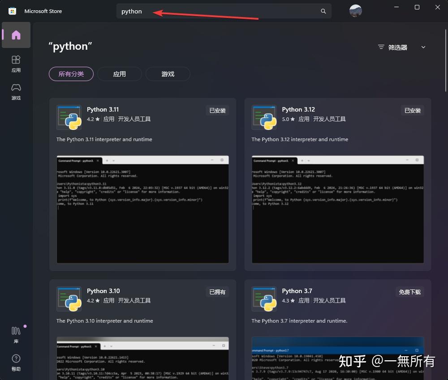Image resolution: width=448 pixels, height=380 pixels.
Task: Click the Python 3.12 app icon
Action: (264, 117)
